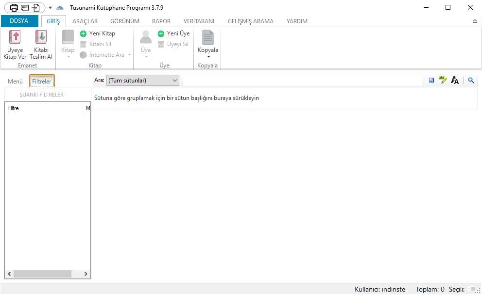Click the font size AA icon
The width and height of the screenshot is (482, 295).
point(455,80)
